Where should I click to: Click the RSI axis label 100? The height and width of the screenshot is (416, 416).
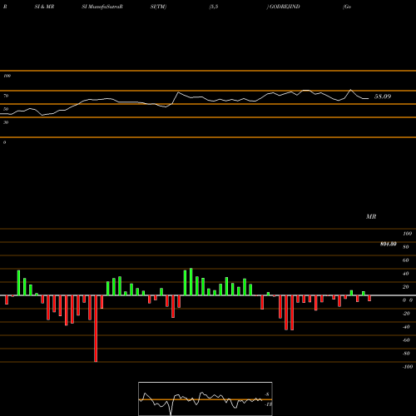[7, 76]
